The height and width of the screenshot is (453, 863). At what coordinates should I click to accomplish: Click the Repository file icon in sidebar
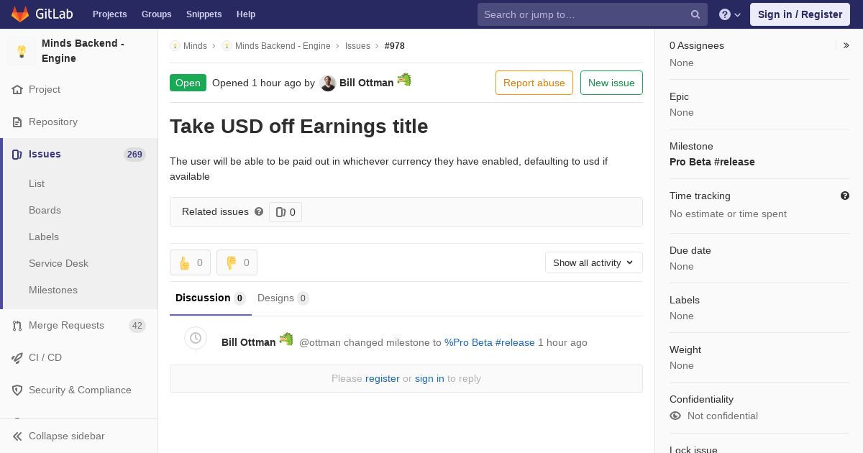click(x=17, y=122)
